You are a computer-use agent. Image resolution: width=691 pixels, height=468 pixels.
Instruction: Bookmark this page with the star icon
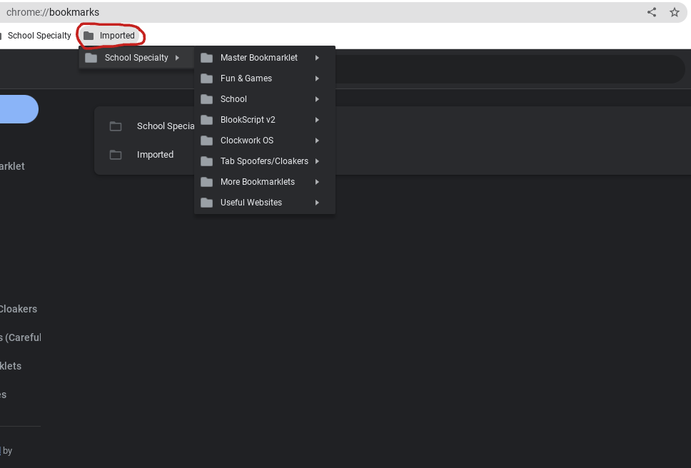(675, 12)
